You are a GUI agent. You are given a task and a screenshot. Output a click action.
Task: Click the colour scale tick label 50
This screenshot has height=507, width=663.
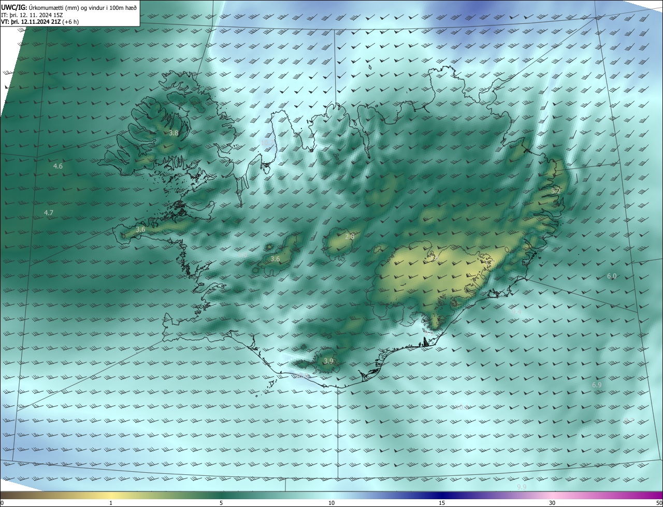[659, 503]
